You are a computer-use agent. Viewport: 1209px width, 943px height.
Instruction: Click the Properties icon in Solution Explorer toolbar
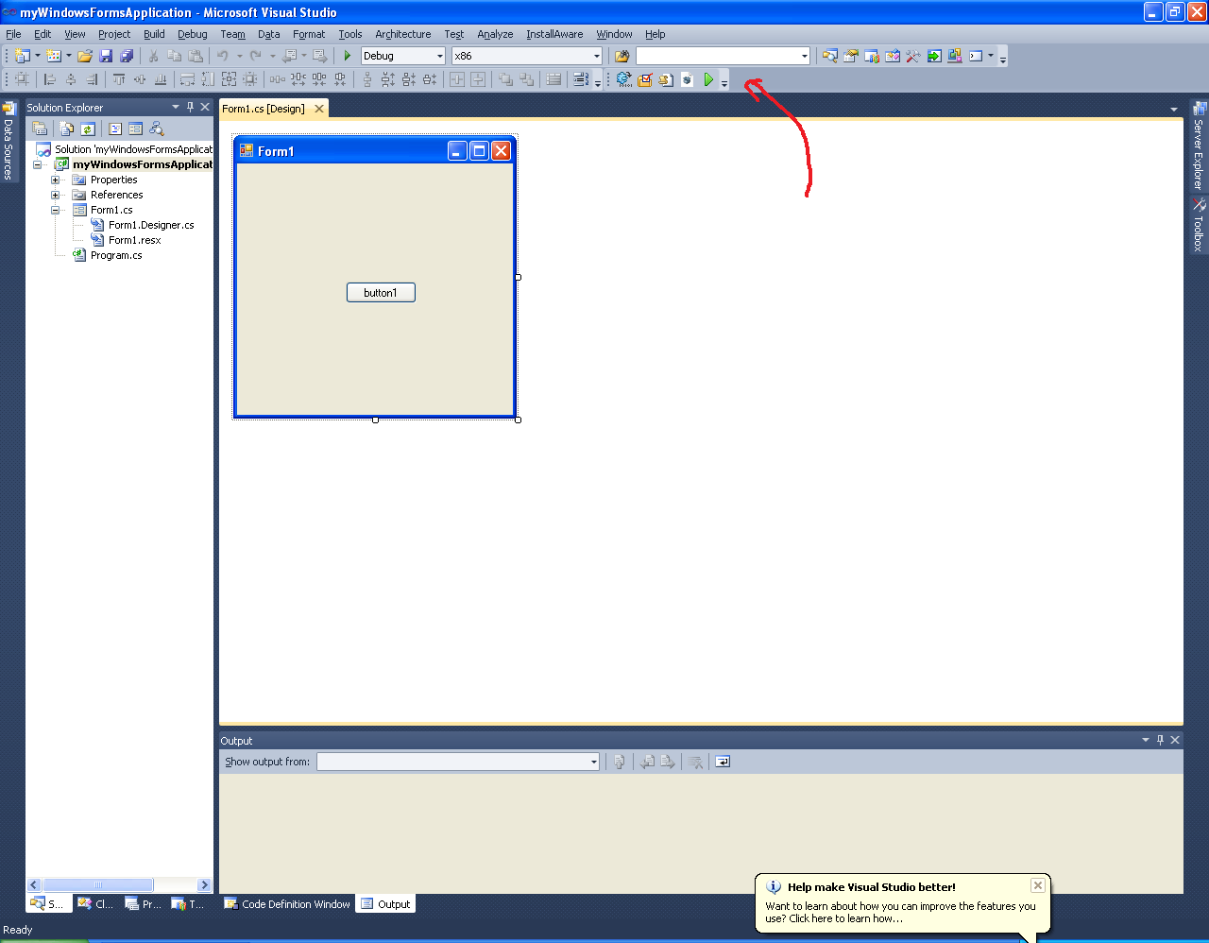pyautogui.click(x=40, y=129)
